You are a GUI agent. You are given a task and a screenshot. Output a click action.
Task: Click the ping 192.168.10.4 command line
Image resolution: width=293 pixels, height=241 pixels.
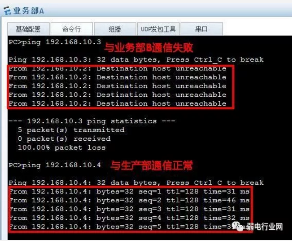pyautogui.click(x=55, y=165)
